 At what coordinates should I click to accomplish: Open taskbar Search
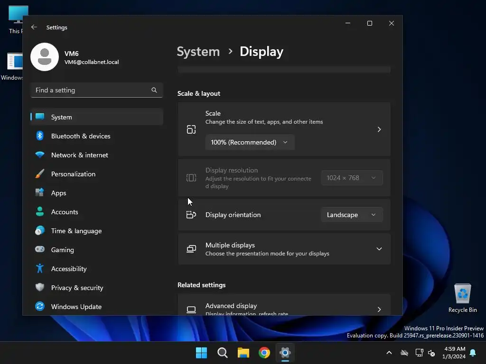coord(222,353)
